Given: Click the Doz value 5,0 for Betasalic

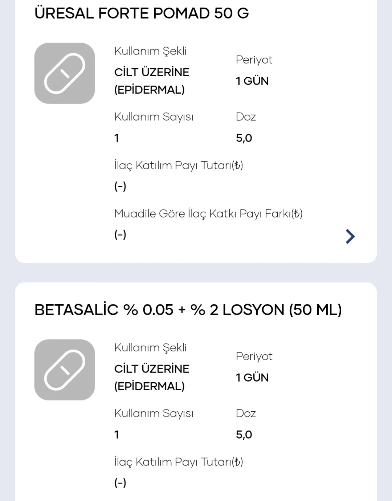Looking at the screenshot, I should pyautogui.click(x=244, y=435).
